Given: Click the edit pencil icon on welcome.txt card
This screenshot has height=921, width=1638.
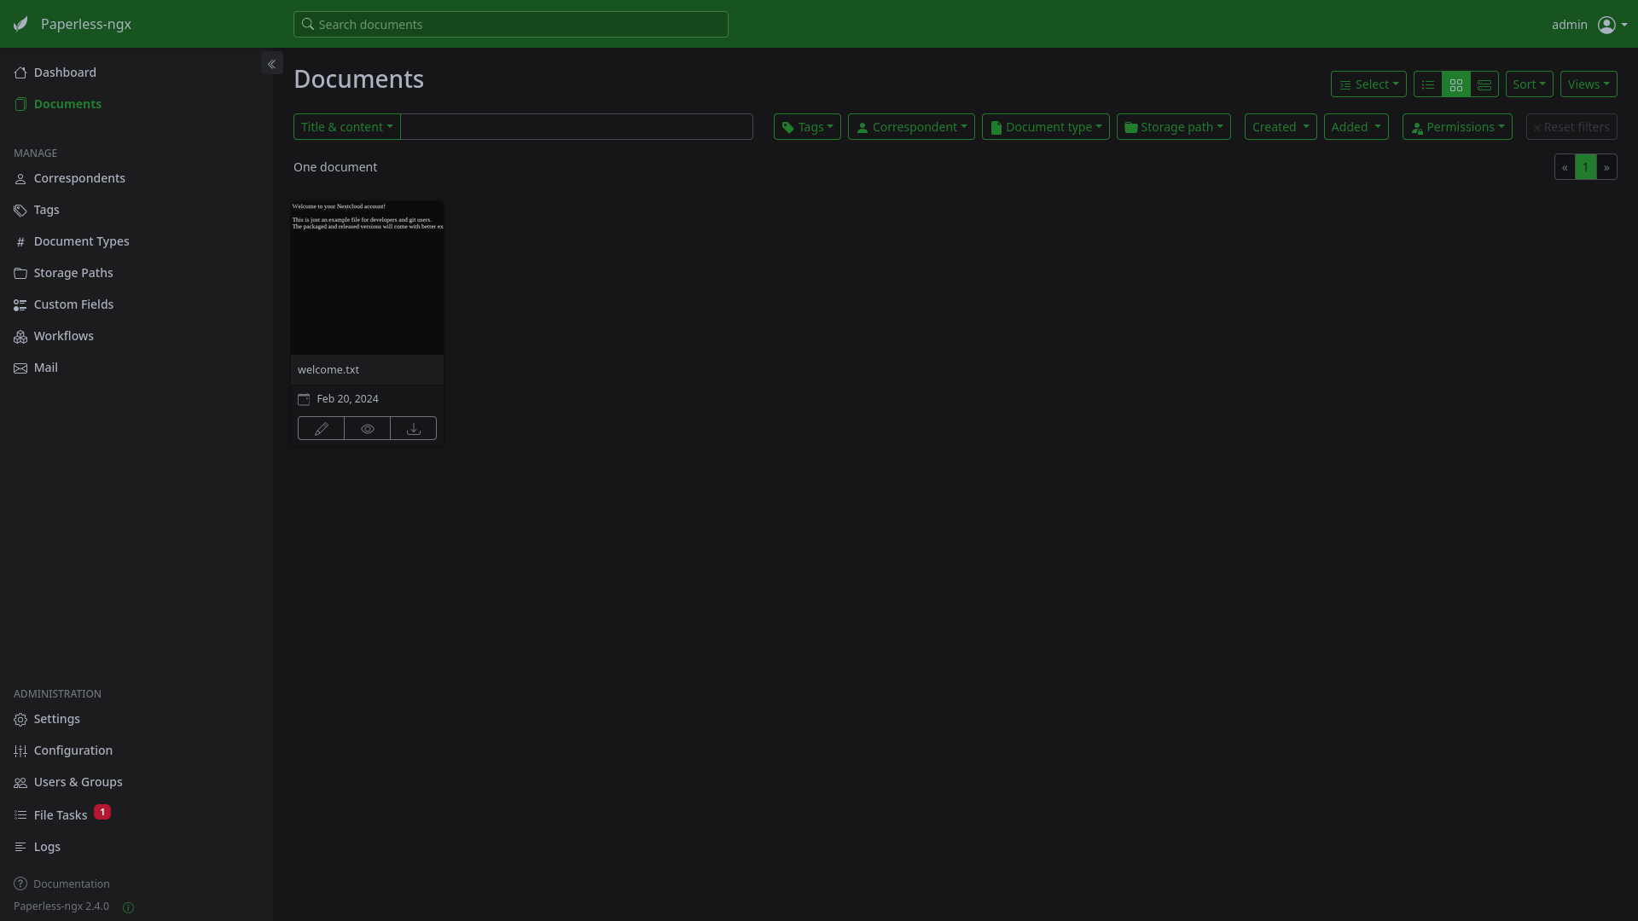Looking at the screenshot, I should pos(321,429).
